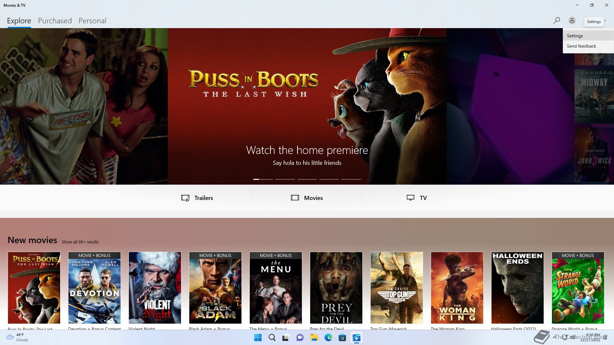Launch Chat app from taskbar
The image size is (614, 345).
tap(300, 338)
